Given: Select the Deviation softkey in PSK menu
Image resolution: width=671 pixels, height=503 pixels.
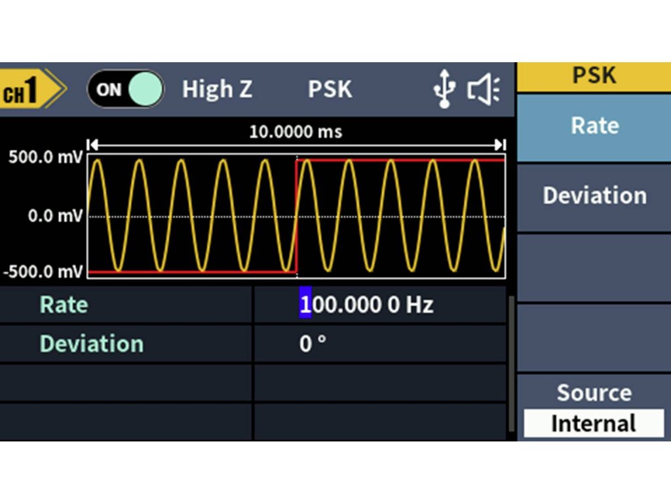Looking at the screenshot, I should [594, 196].
